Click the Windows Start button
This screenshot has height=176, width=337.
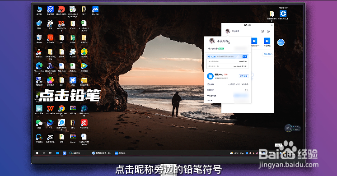pos(37,153)
